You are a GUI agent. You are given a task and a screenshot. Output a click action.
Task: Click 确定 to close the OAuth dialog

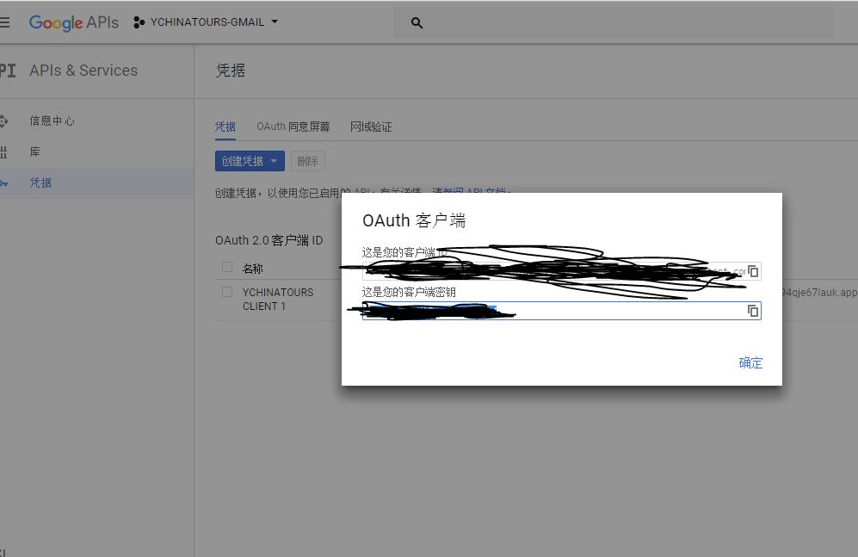[x=750, y=362]
